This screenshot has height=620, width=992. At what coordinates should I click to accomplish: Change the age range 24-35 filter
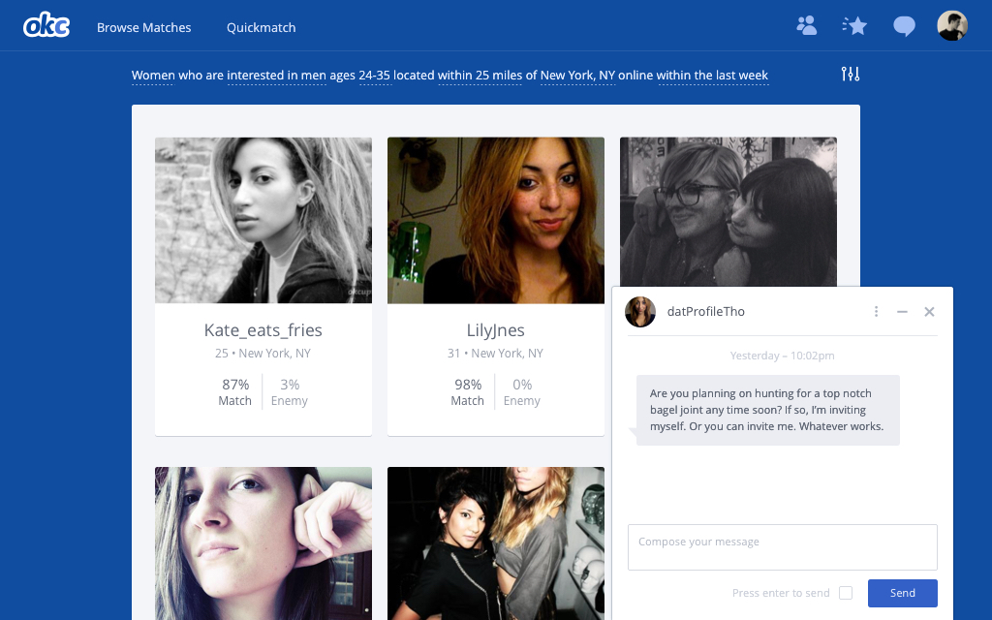click(375, 76)
